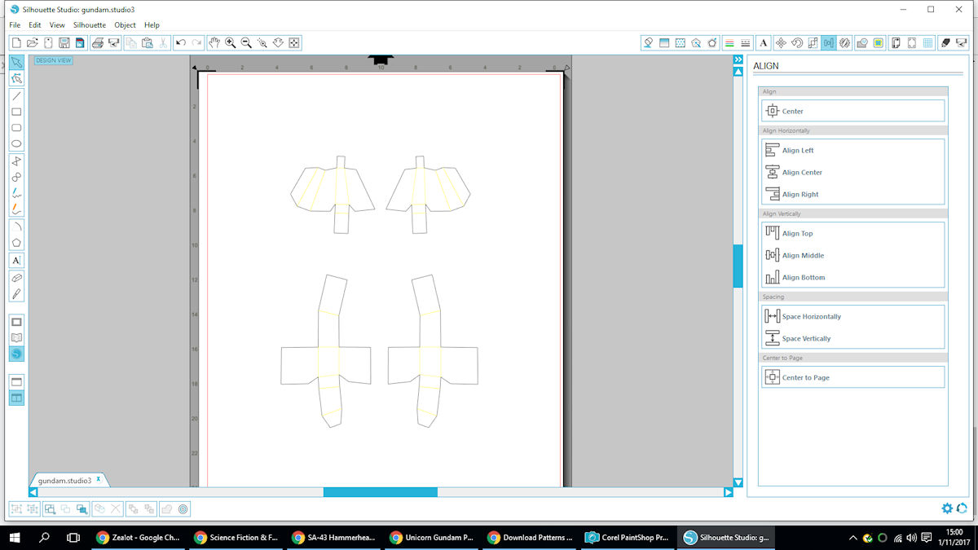
Task: Click Space Vertically
Action: click(x=852, y=338)
